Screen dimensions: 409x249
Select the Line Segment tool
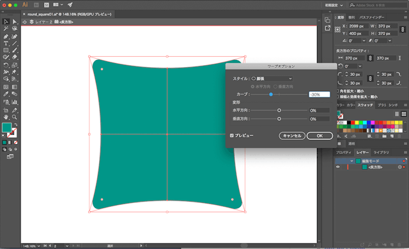15,43
